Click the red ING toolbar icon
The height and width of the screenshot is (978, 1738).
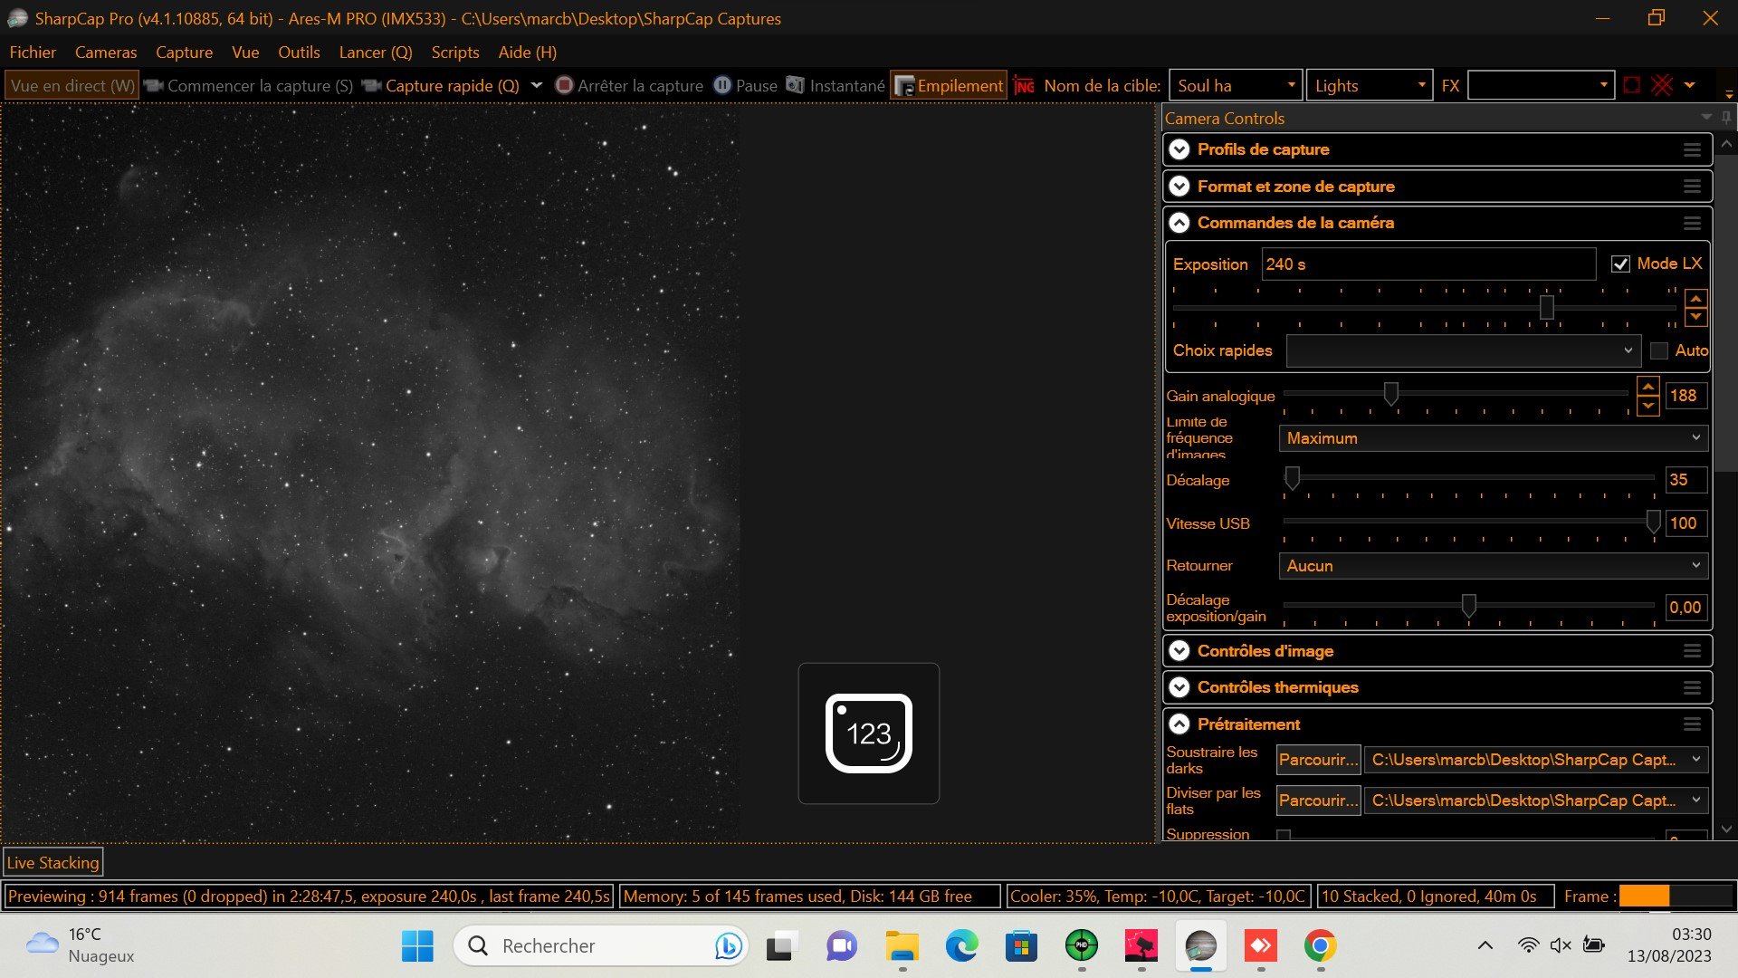[1024, 85]
